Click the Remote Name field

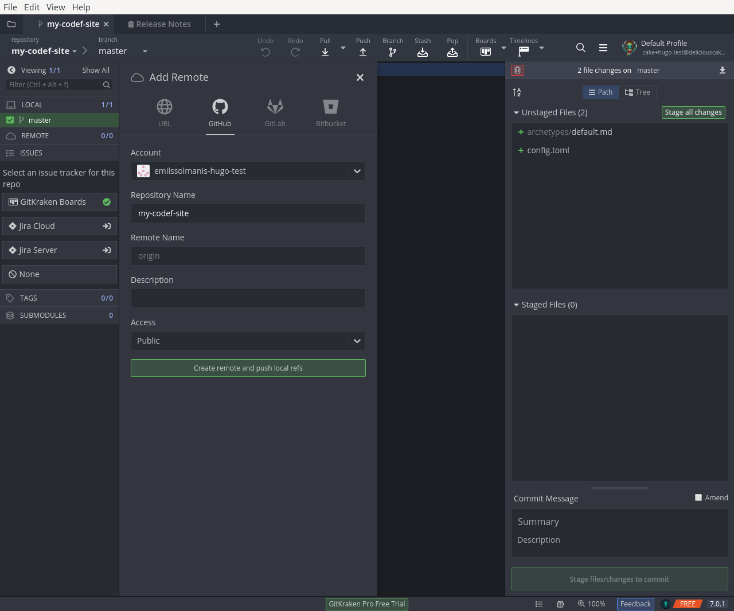[248, 256]
